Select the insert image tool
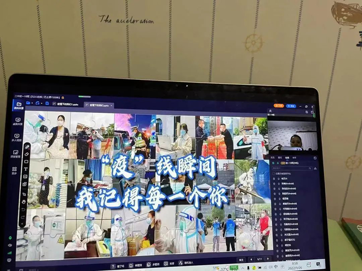362x271 pixels. [x=25, y=177]
